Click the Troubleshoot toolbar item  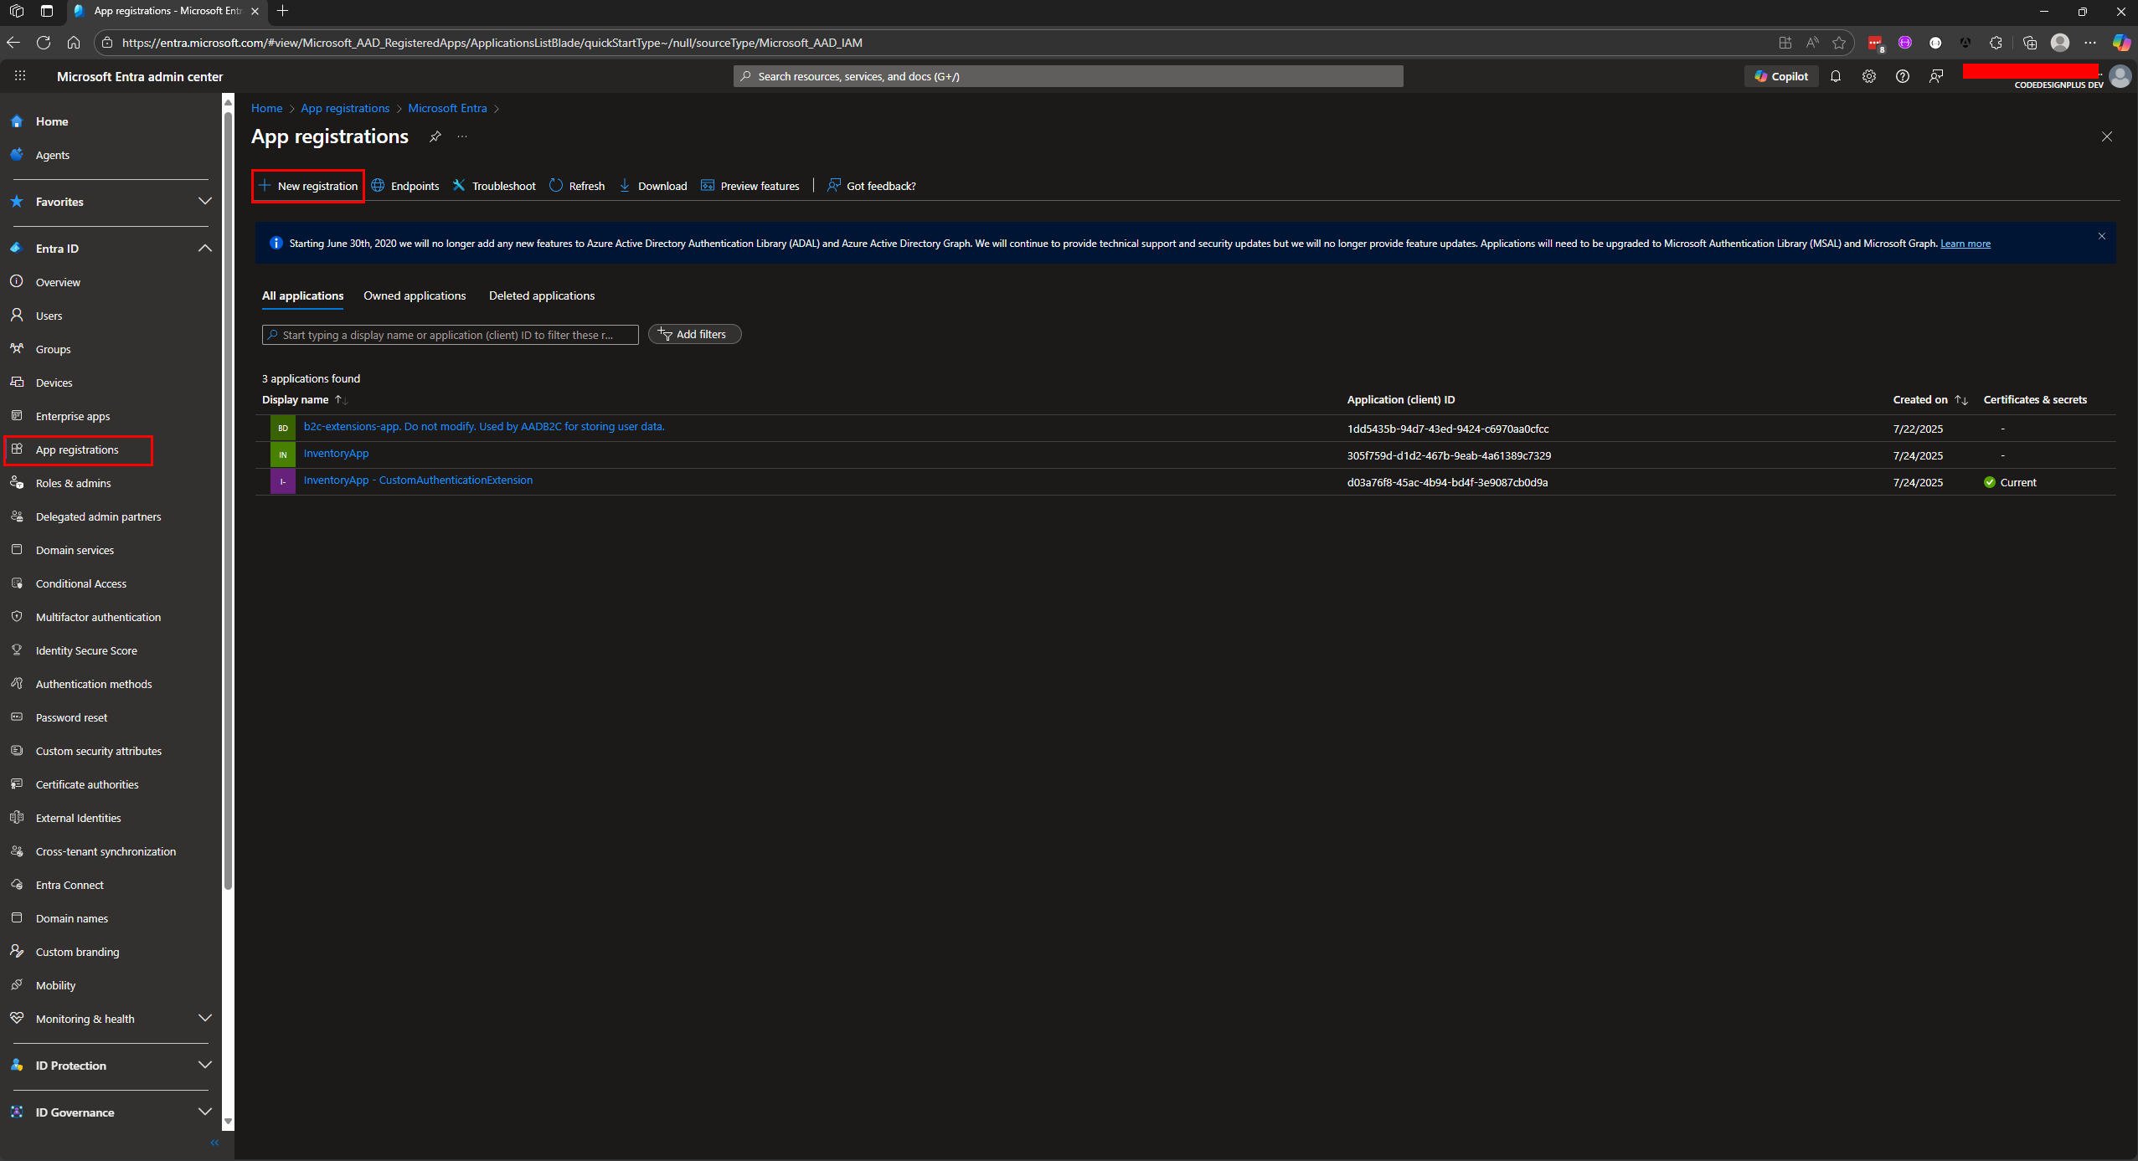(494, 186)
